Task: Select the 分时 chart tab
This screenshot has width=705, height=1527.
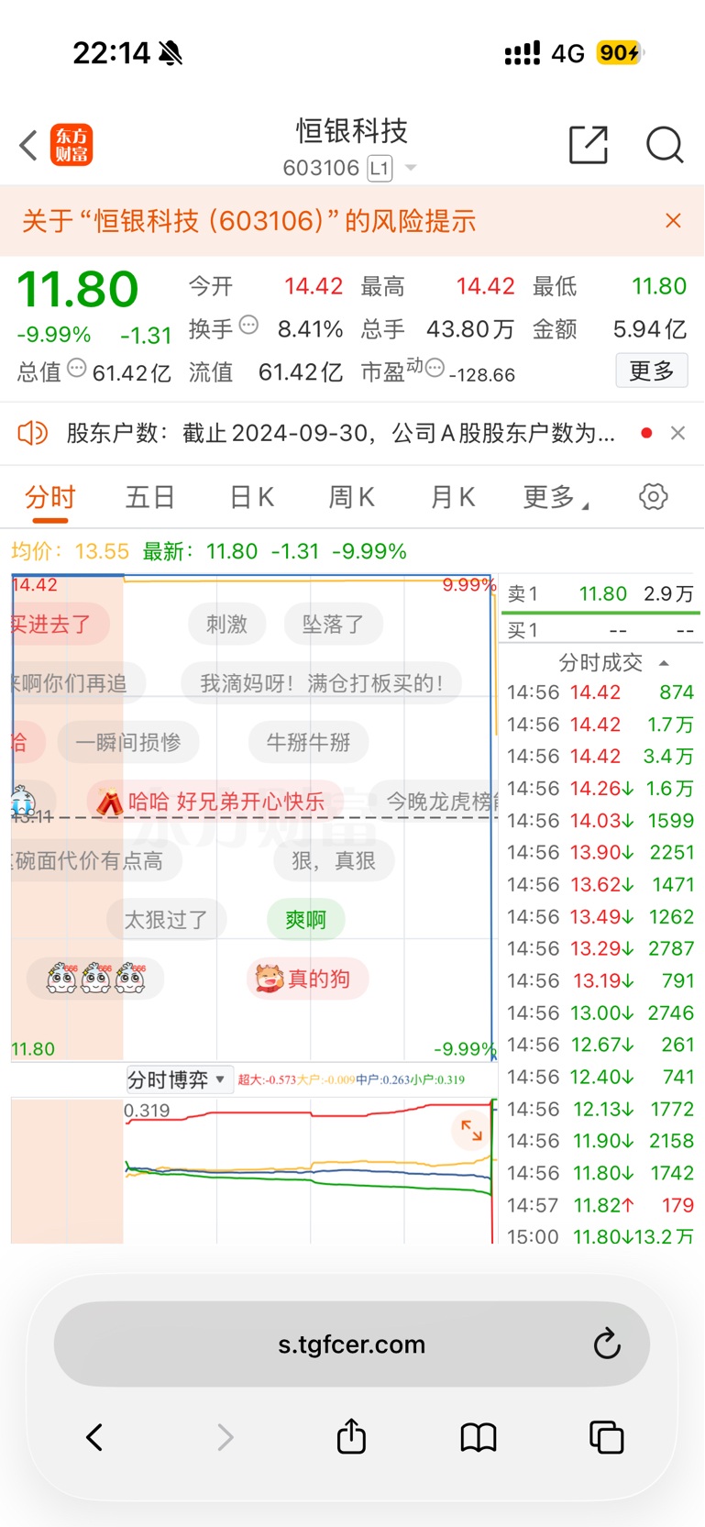Action: click(x=50, y=497)
